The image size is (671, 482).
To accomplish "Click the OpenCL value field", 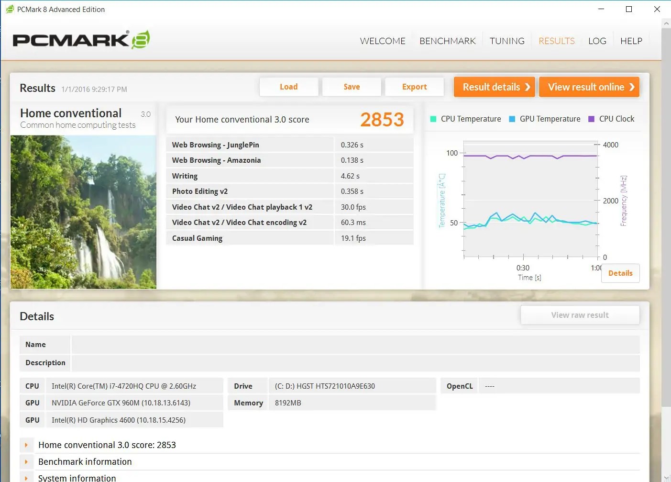I will [x=559, y=386].
